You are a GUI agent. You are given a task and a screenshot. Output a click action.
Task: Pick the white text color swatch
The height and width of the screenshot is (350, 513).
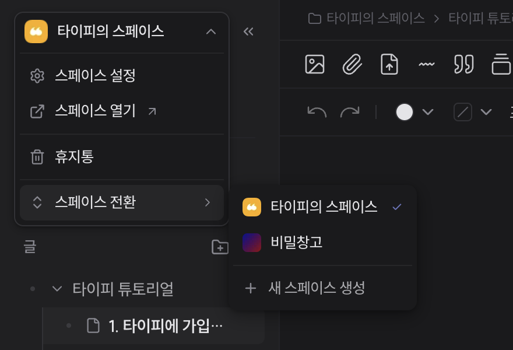[x=405, y=113]
